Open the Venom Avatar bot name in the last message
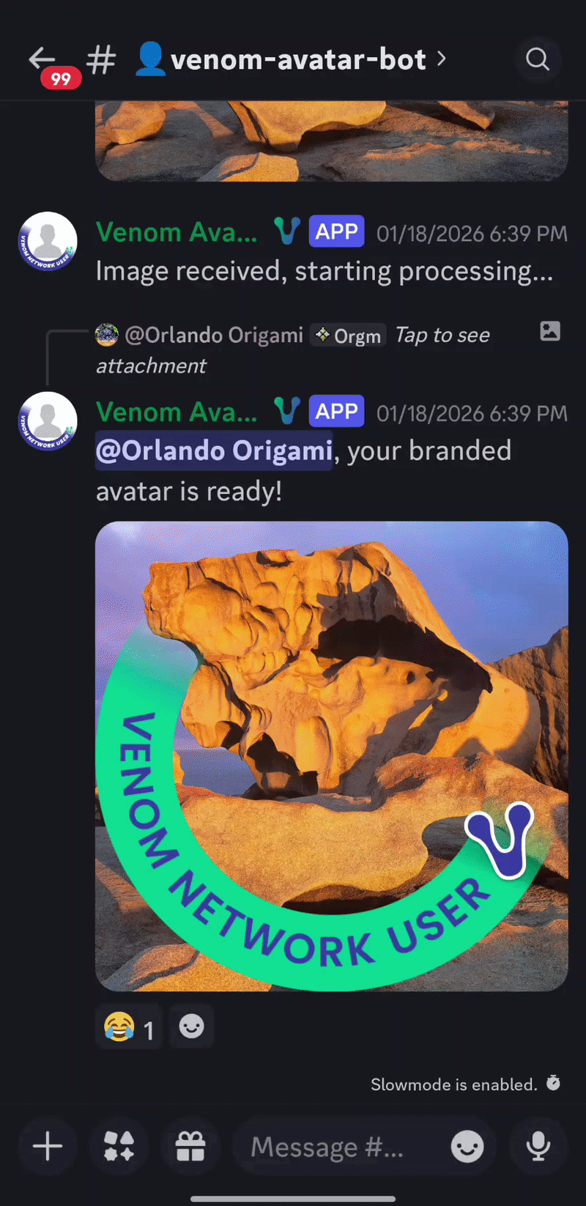This screenshot has height=1206, width=586. 177,412
